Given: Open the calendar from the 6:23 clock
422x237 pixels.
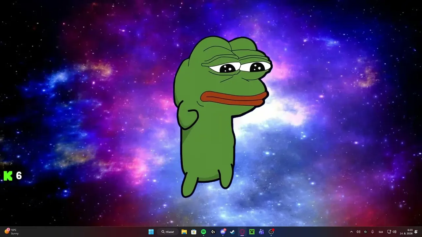Looking at the screenshot, I should tap(406, 232).
